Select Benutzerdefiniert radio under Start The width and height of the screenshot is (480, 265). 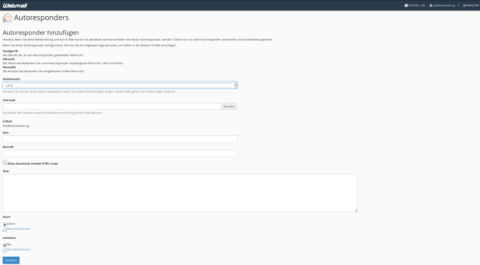tap(5, 230)
